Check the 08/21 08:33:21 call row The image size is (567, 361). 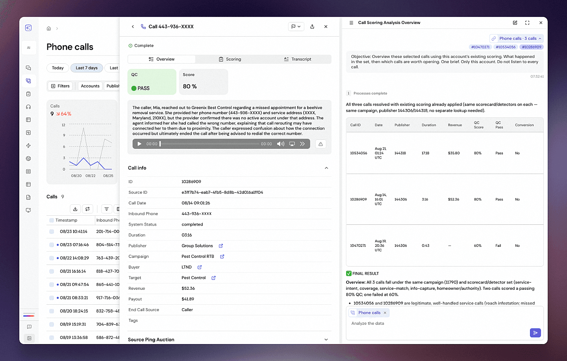(x=52, y=298)
